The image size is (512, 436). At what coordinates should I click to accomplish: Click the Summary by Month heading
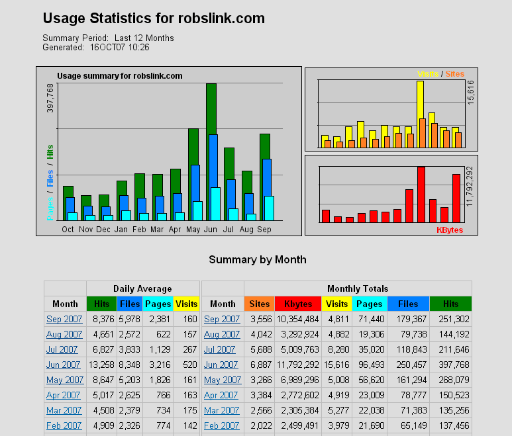point(258,259)
